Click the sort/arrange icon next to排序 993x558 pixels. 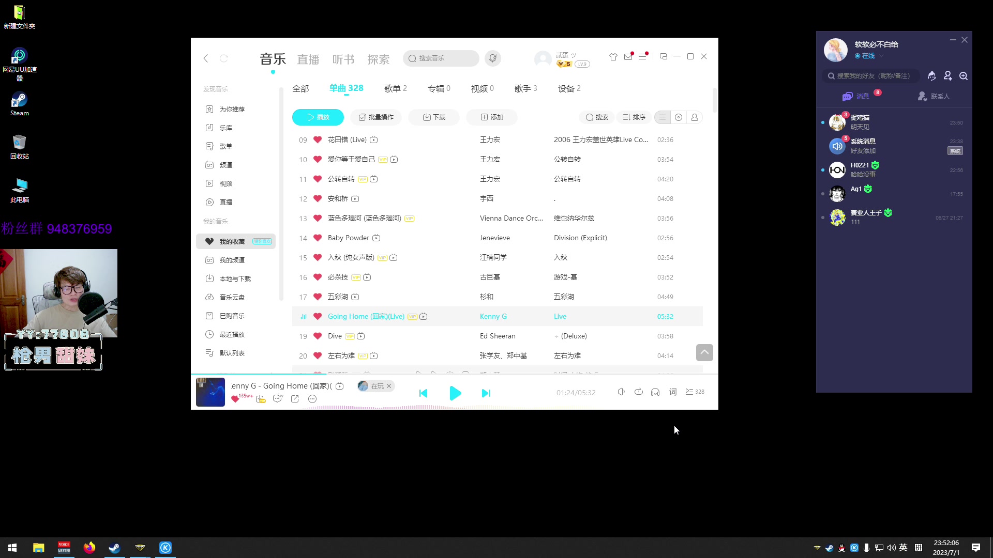pos(627,116)
